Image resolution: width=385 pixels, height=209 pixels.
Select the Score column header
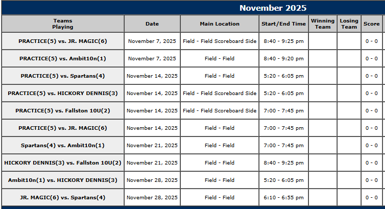coord(371,24)
